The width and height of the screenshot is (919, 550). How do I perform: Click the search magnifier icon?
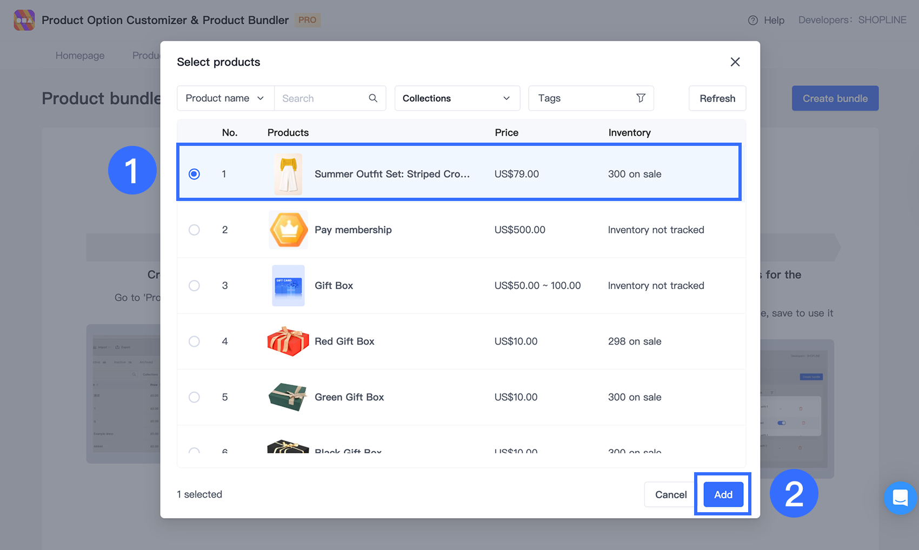373,98
